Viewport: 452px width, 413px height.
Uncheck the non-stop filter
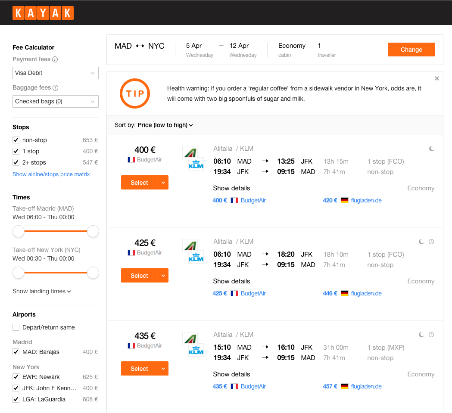coord(16,140)
